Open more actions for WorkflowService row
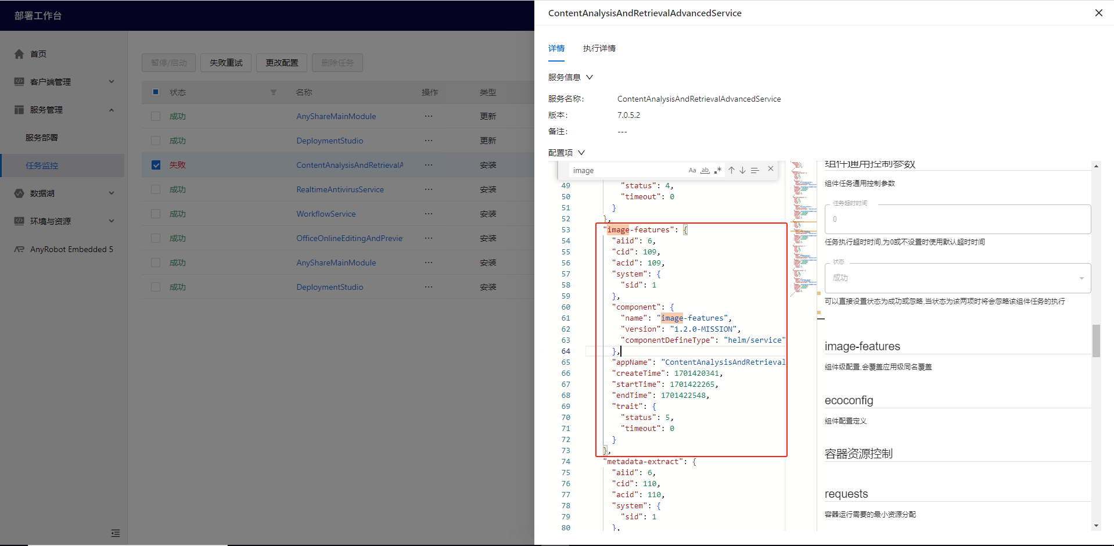Image resolution: width=1114 pixels, height=546 pixels. (429, 214)
